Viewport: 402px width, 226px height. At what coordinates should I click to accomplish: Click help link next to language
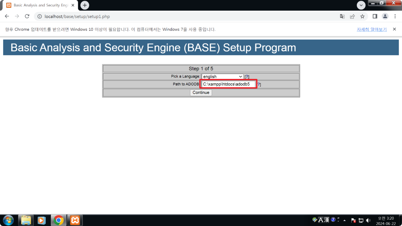247,77
